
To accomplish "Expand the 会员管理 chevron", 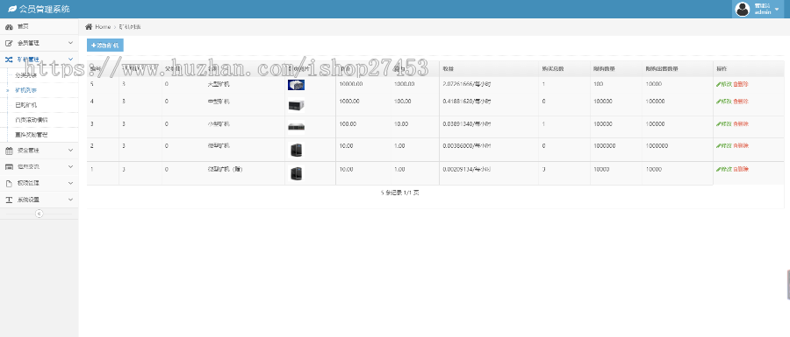I will (70, 43).
